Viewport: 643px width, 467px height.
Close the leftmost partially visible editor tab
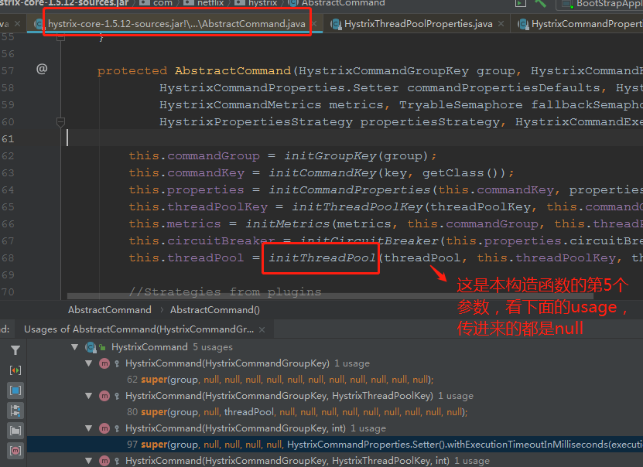tap(17, 24)
